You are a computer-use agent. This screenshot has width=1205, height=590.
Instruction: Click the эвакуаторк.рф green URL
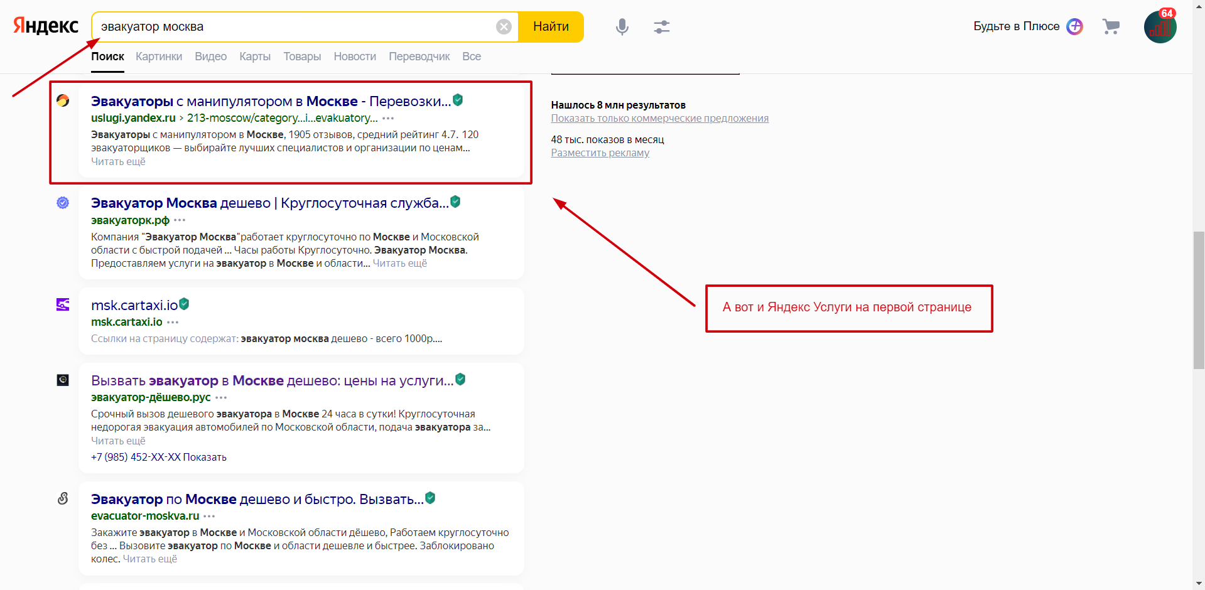point(130,220)
